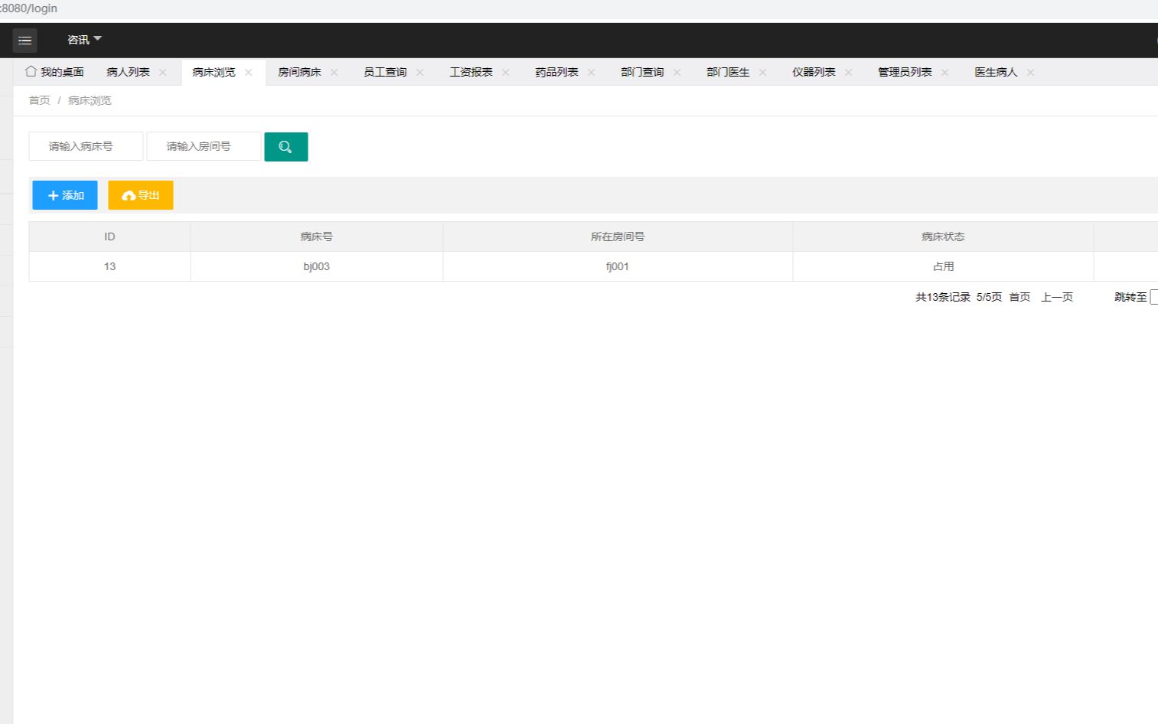Click the home icon on 我的桌面 tab
Image resolution: width=1158 pixels, height=724 pixels.
pyautogui.click(x=31, y=71)
